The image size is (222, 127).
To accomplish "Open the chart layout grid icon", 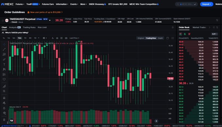I will [61, 38].
